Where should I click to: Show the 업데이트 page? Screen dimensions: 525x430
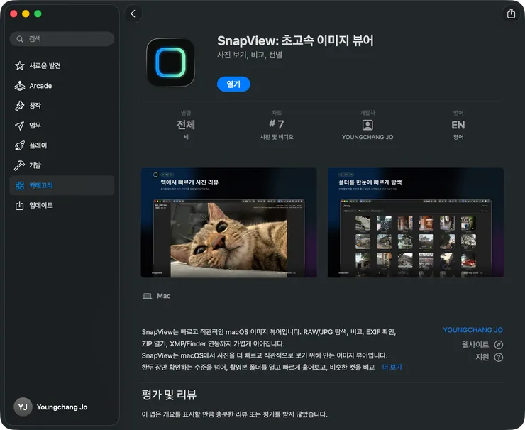tap(40, 205)
